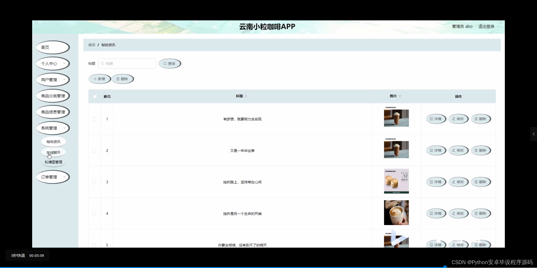Check the checkbox for row 1
The image size is (537, 268).
[94, 119]
